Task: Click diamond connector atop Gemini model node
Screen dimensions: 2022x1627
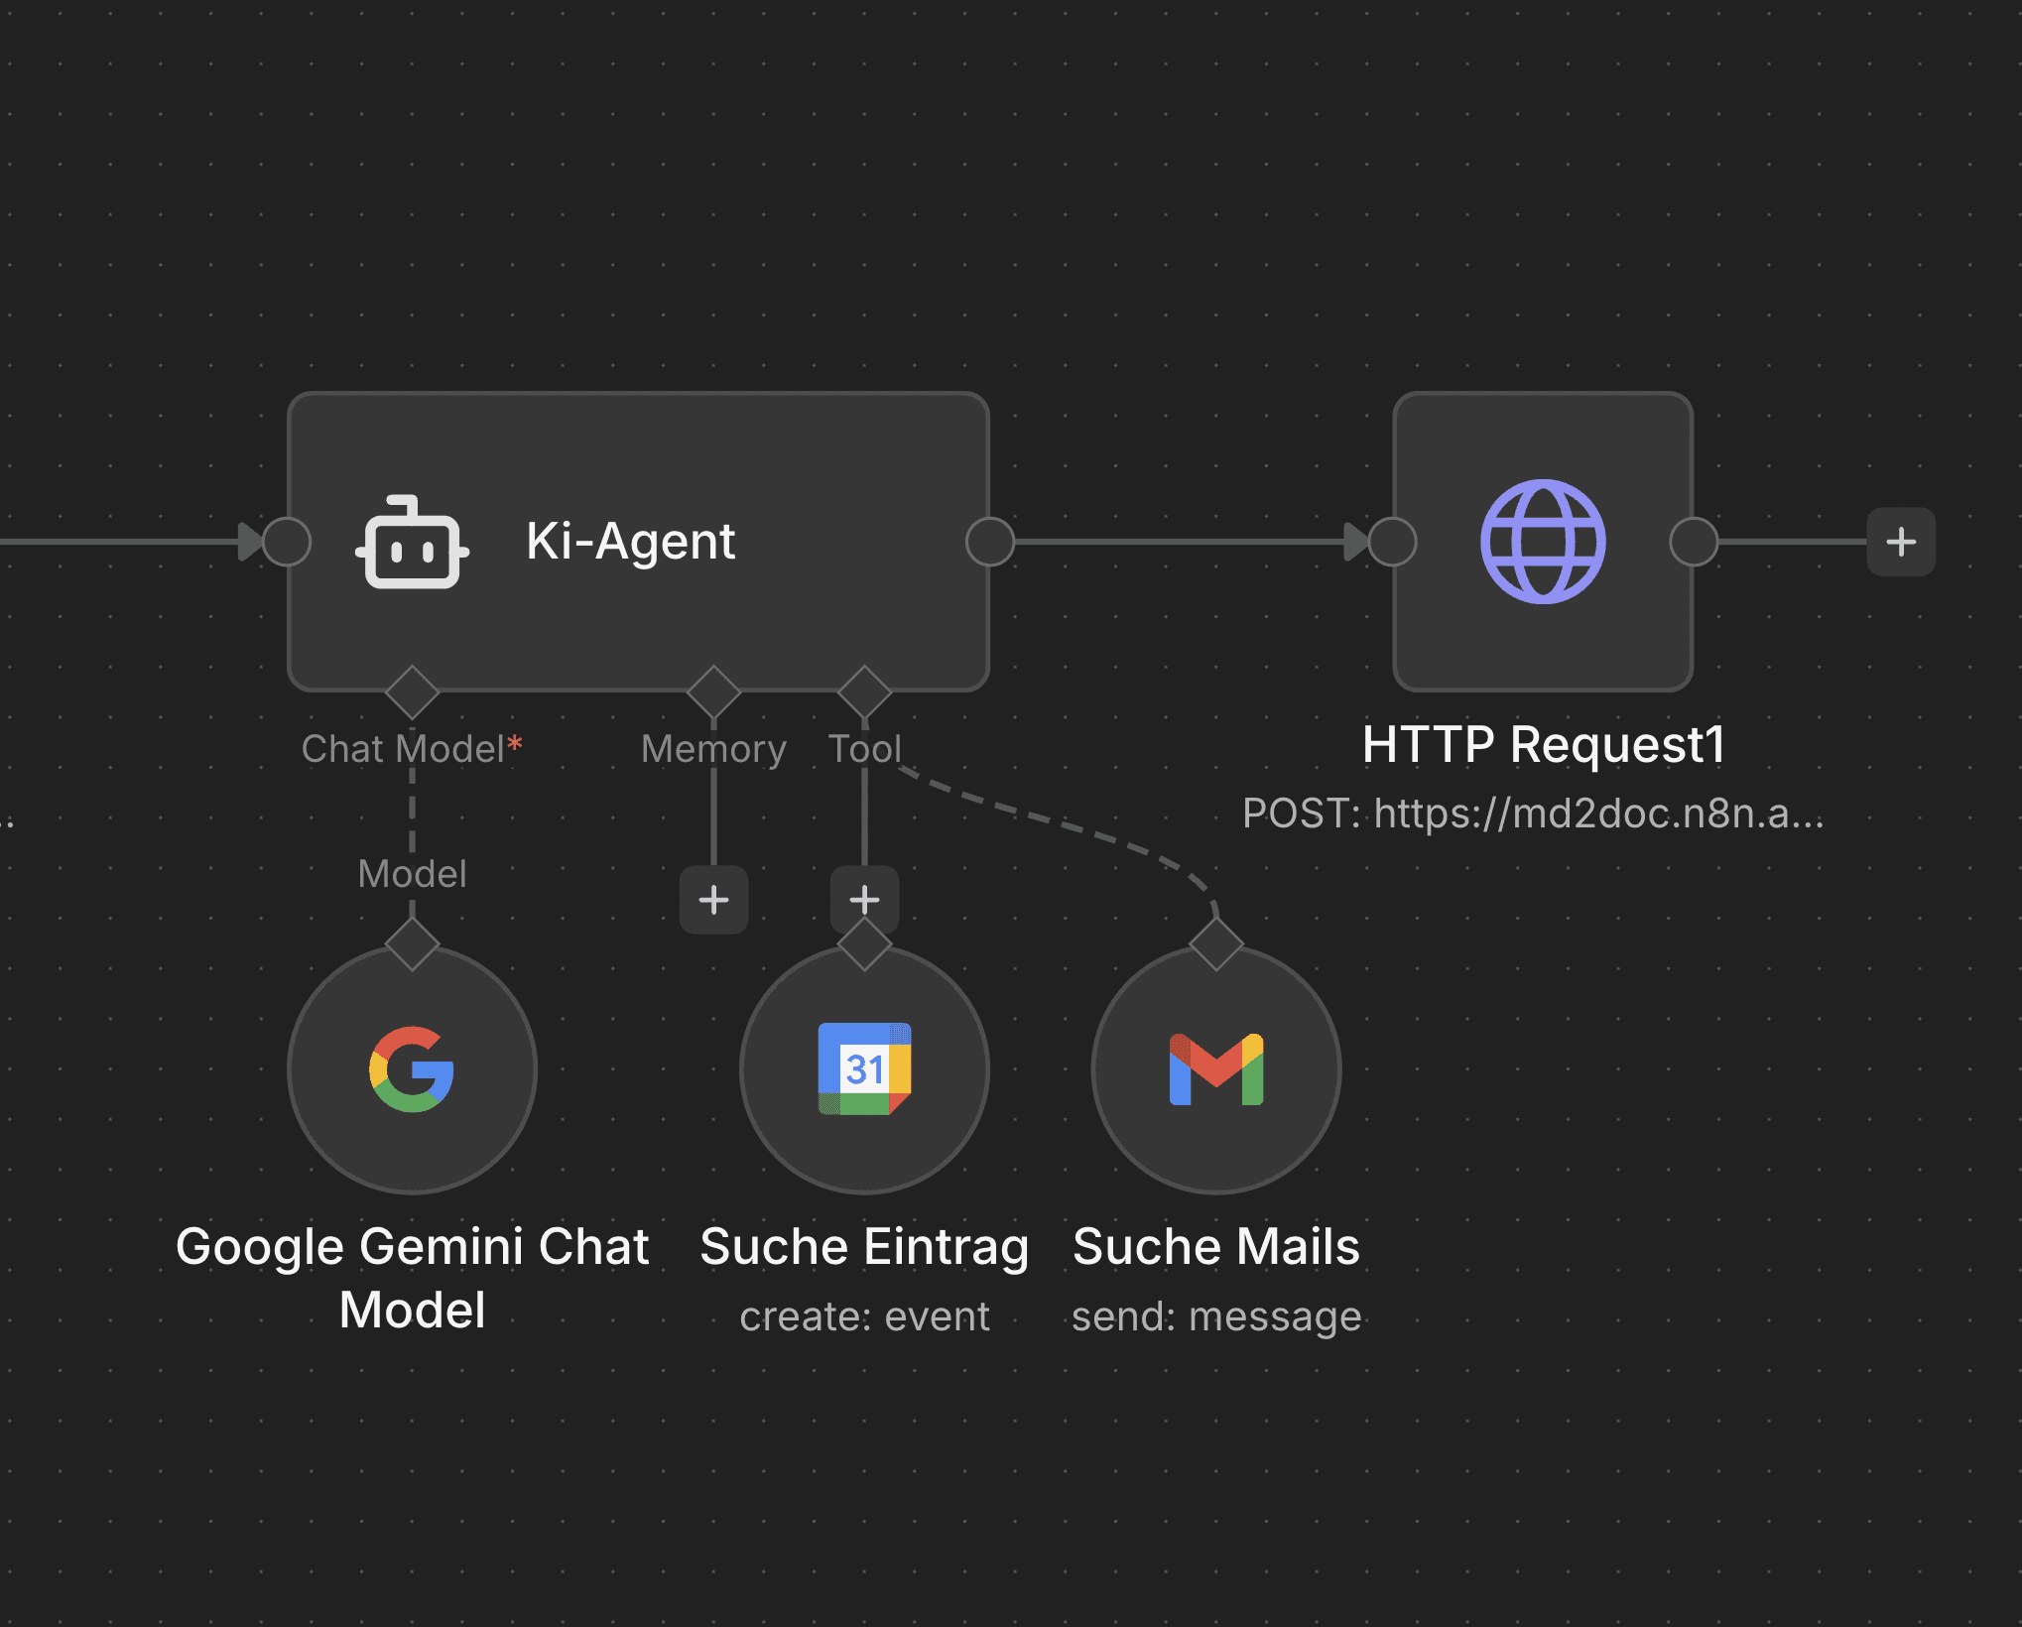Action: coord(412,943)
